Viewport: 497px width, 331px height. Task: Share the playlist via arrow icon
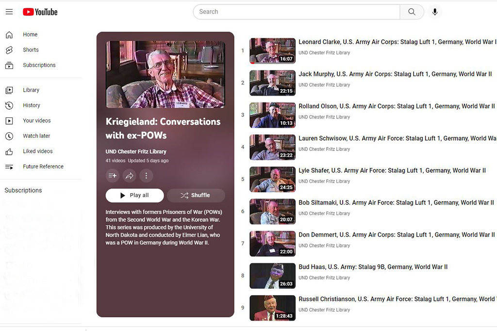coord(129,176)
